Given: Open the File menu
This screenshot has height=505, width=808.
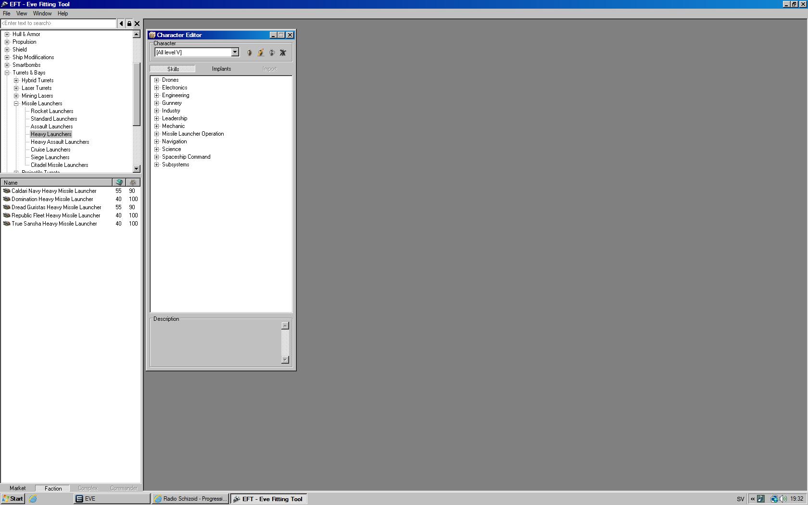Looking at the screenshot, I should [x=7, y=13].
